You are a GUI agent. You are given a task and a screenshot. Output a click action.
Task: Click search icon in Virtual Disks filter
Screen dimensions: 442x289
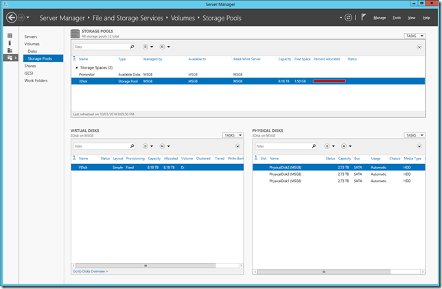[132, 146]
